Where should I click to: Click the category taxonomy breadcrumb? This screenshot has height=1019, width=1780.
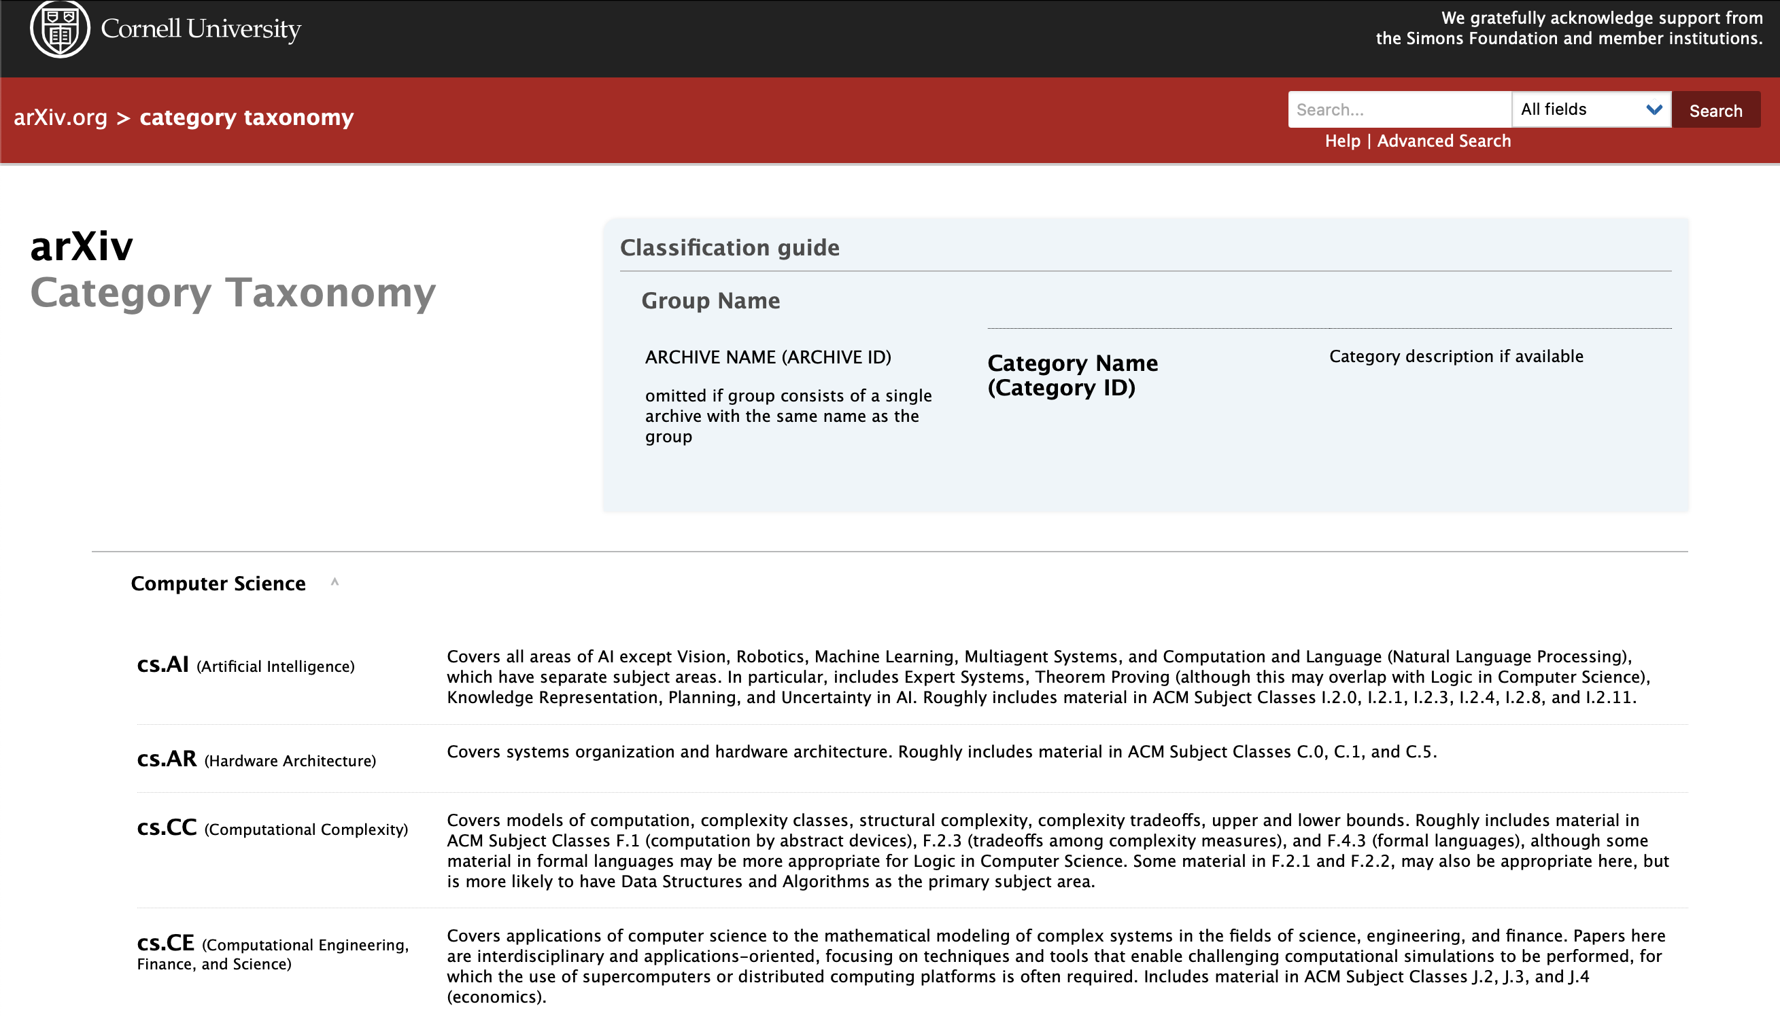(247, 118)
